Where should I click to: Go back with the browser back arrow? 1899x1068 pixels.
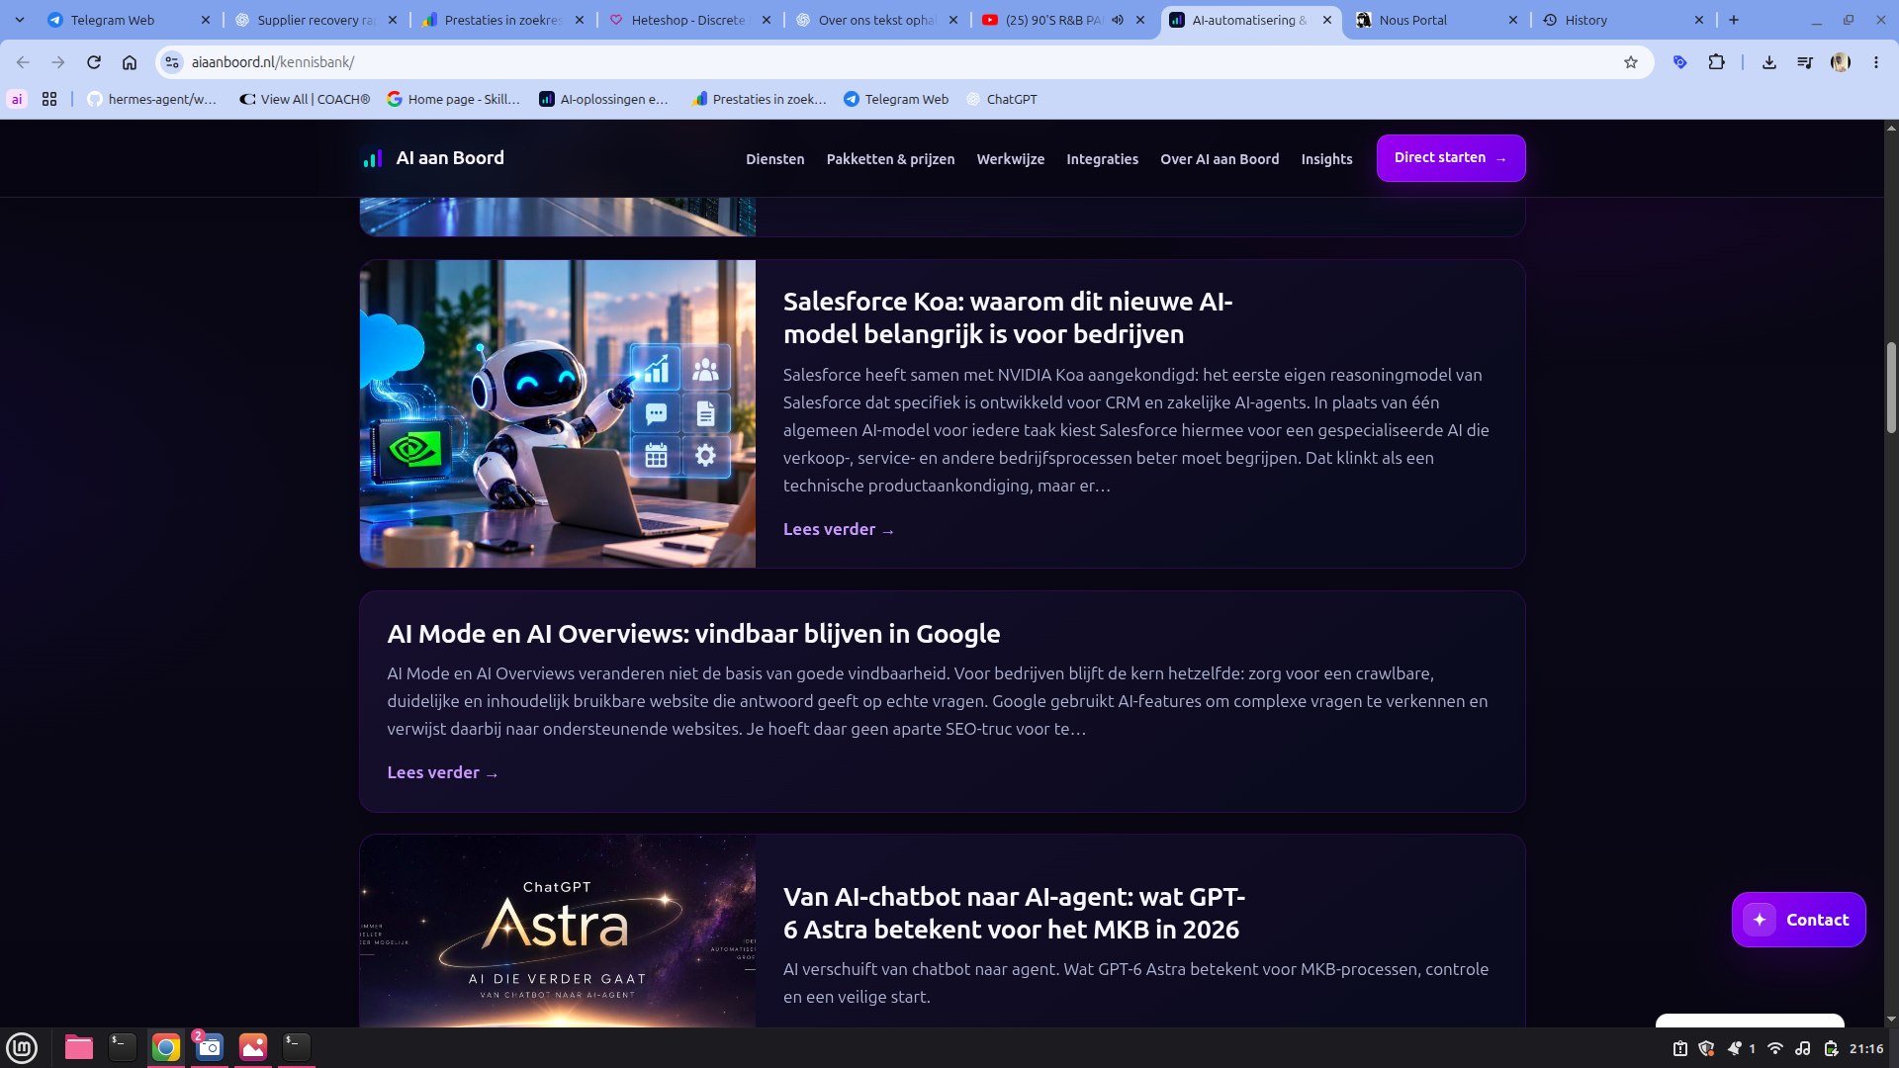click(x=23, y=62)
